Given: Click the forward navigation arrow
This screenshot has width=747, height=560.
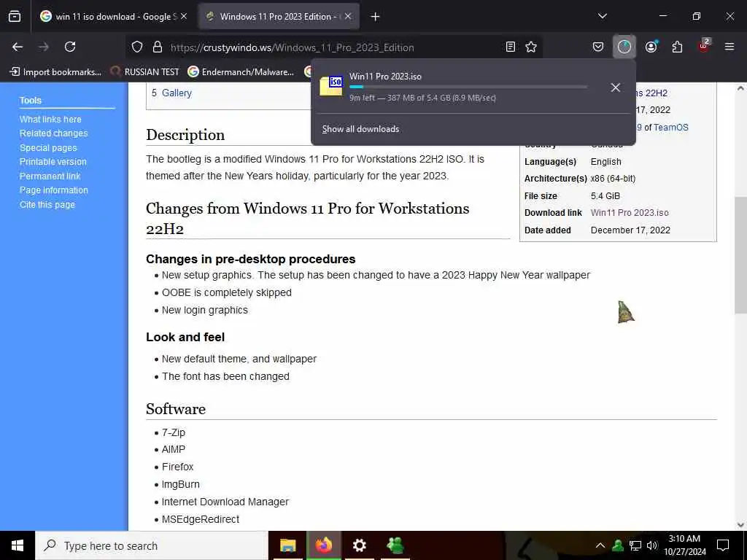Looking at the screenshot, I should [x=44, y=47].
